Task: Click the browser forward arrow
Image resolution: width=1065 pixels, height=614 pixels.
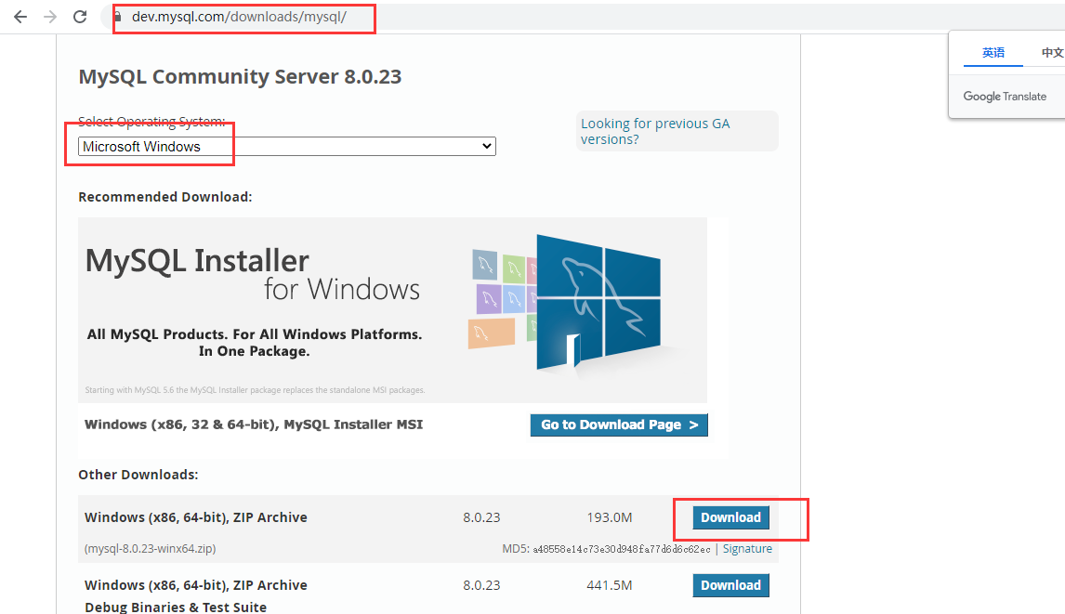Action: click(50, 17)
